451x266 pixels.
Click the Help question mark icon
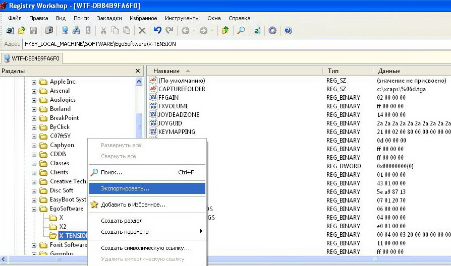pos(288,31)
